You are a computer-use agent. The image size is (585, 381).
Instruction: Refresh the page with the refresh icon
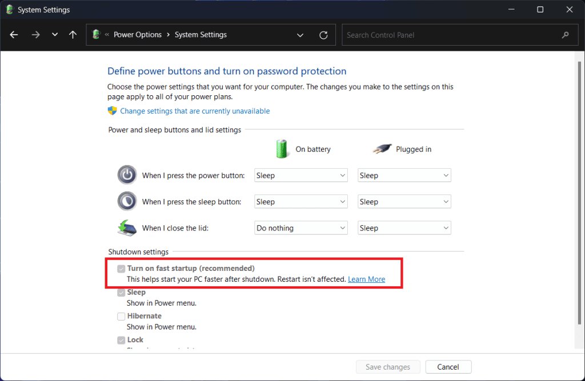323,35
